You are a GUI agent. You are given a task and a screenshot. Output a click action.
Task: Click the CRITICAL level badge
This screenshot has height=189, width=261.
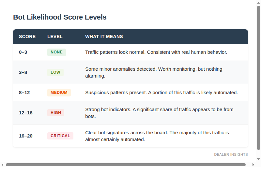tap(60, 136)
